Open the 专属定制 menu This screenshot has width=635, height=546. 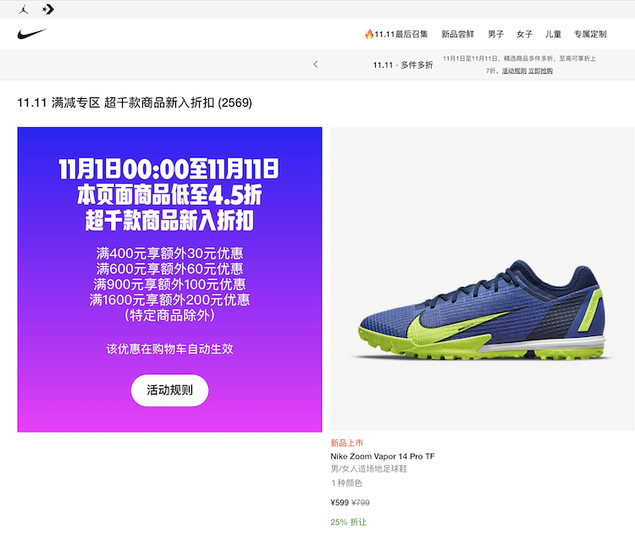[590, 34]
